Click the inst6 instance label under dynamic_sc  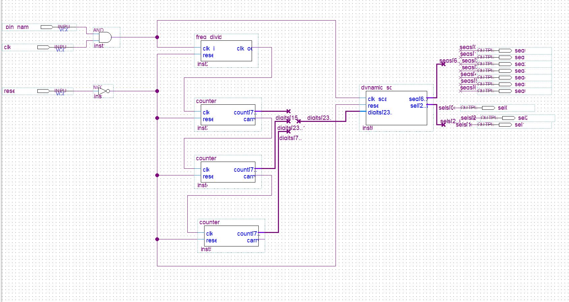(x=368, y=128)
